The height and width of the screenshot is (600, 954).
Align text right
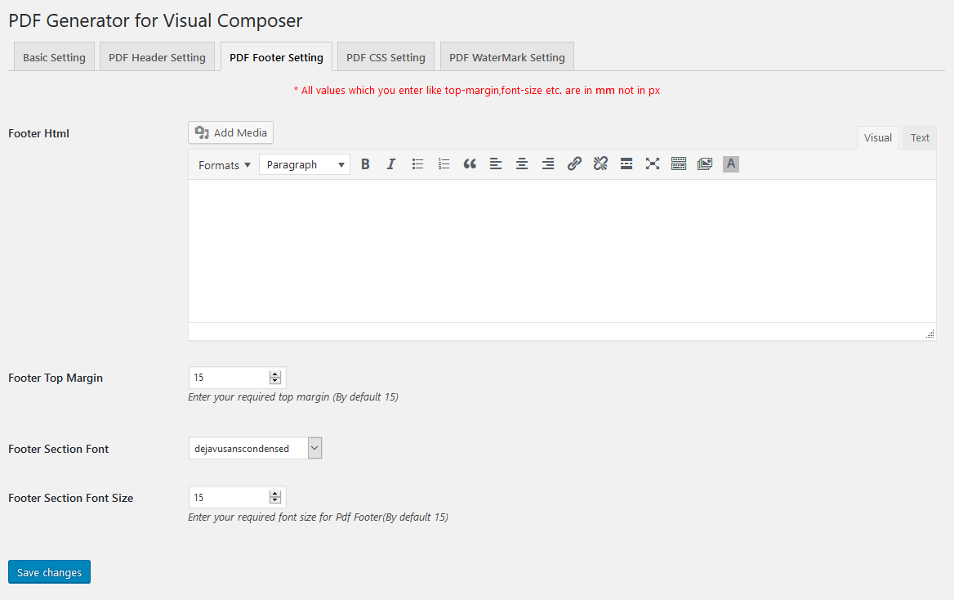click(548, 163)
